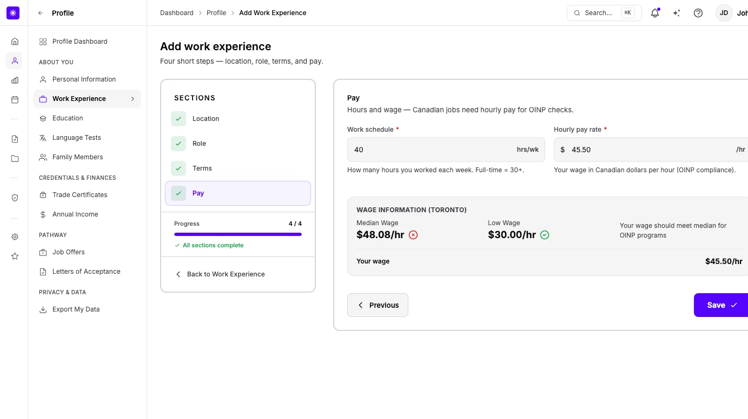Open Family Members in sidebar

tap(87, 157)
